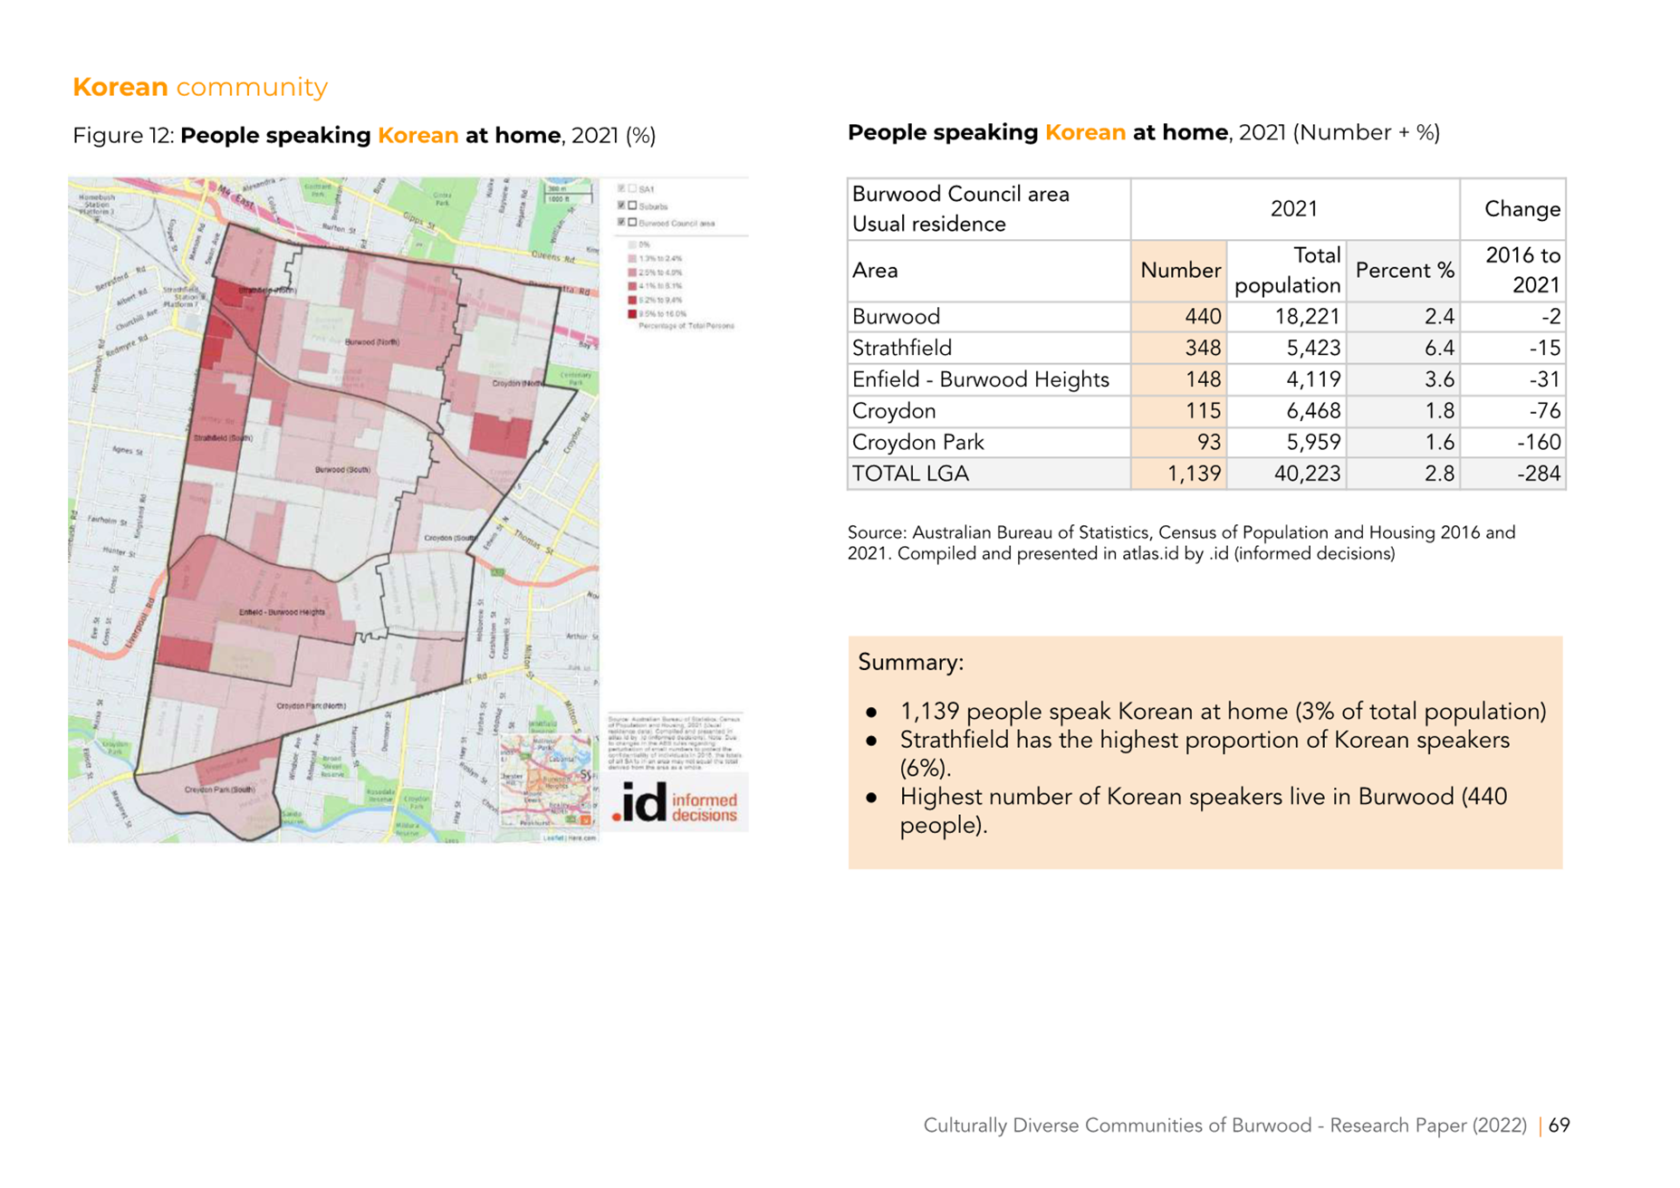Viewport: 1680px width, 1188px height.
Task: Click the 'Burwood Council area' table header cell
Action: pos(989,209)
